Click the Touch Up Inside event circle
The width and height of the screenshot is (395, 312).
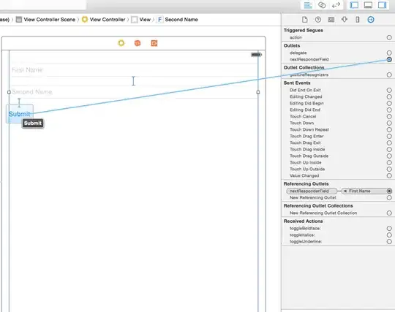coord(389,162)
